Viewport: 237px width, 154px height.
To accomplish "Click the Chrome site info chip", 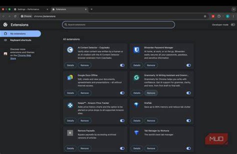I will click(x=26, y=16).
